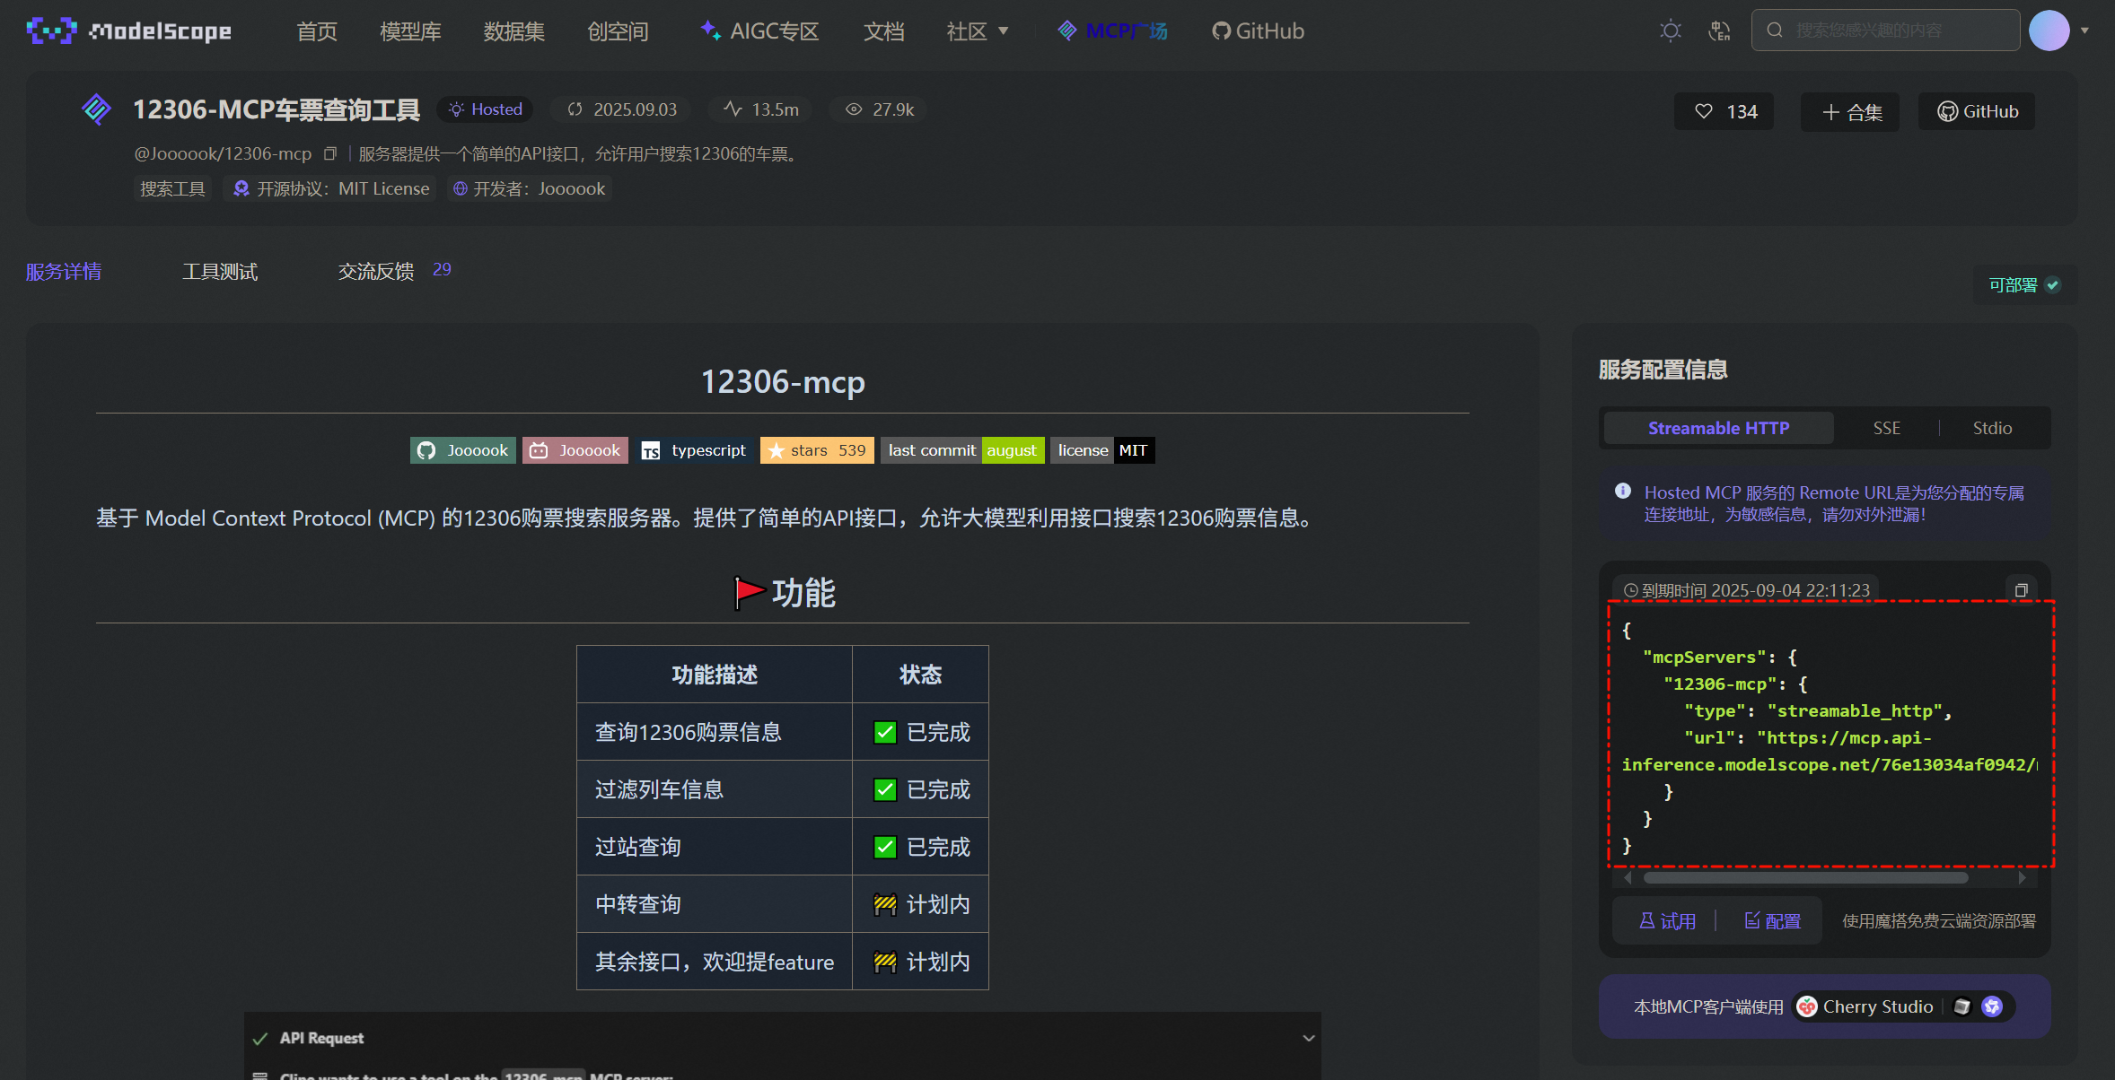The height and width of the screenshot is (1080, 2115).
Task: Click the 2025.09.03 update date
Action: [x=622, y=109]
